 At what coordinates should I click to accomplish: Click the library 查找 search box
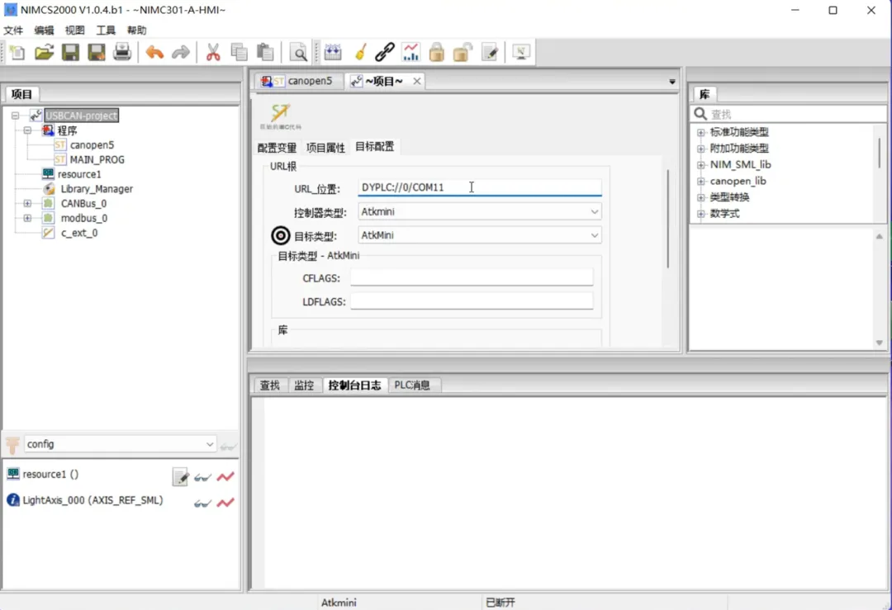[790, 114]
